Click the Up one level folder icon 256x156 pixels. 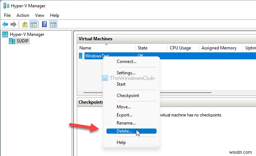(x=25, y=25)
